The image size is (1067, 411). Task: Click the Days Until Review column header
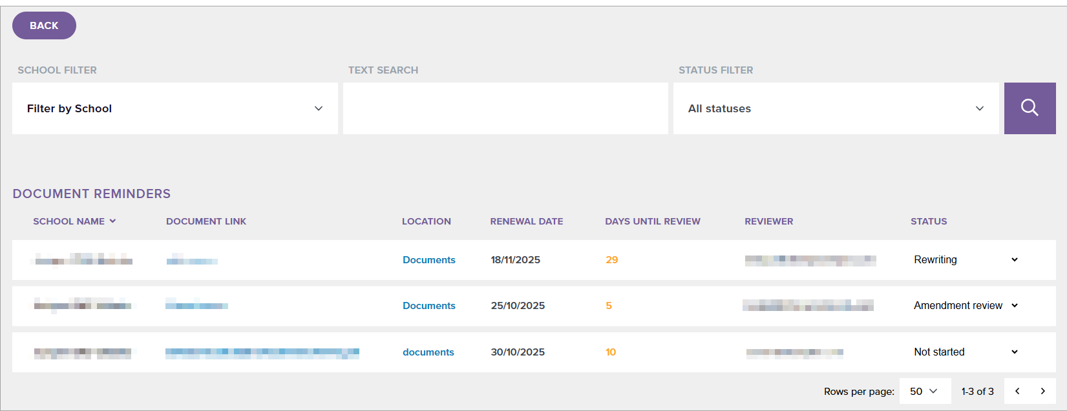click(x=652, y=221)
